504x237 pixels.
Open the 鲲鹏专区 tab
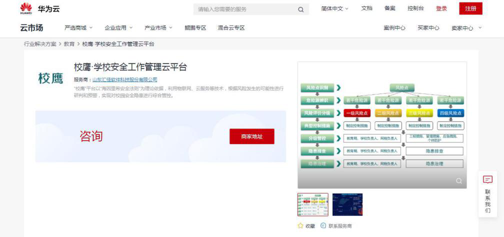195,28
